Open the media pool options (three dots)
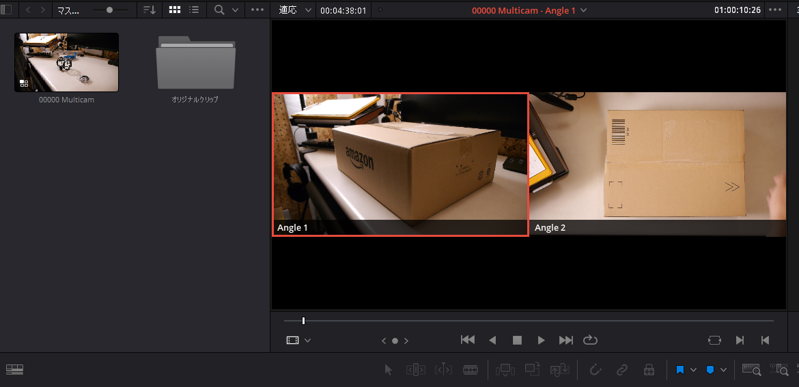799x387 pixels. 258,10
